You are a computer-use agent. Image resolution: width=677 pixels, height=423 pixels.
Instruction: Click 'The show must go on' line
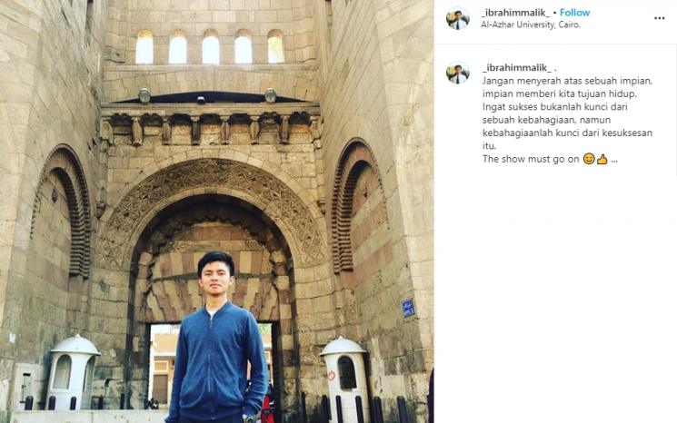[531, 159]
